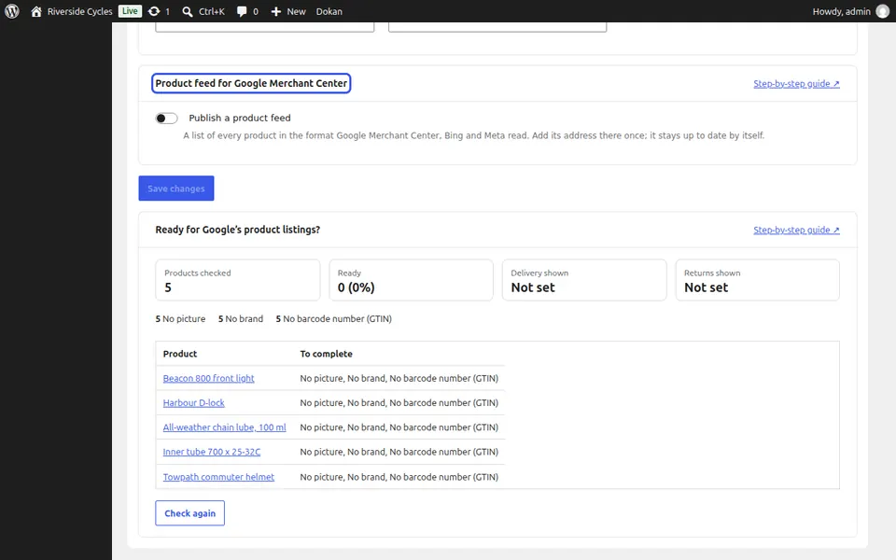Click the home icon beside Riverside Cycles
896x560 pixels.
[36, 11]
